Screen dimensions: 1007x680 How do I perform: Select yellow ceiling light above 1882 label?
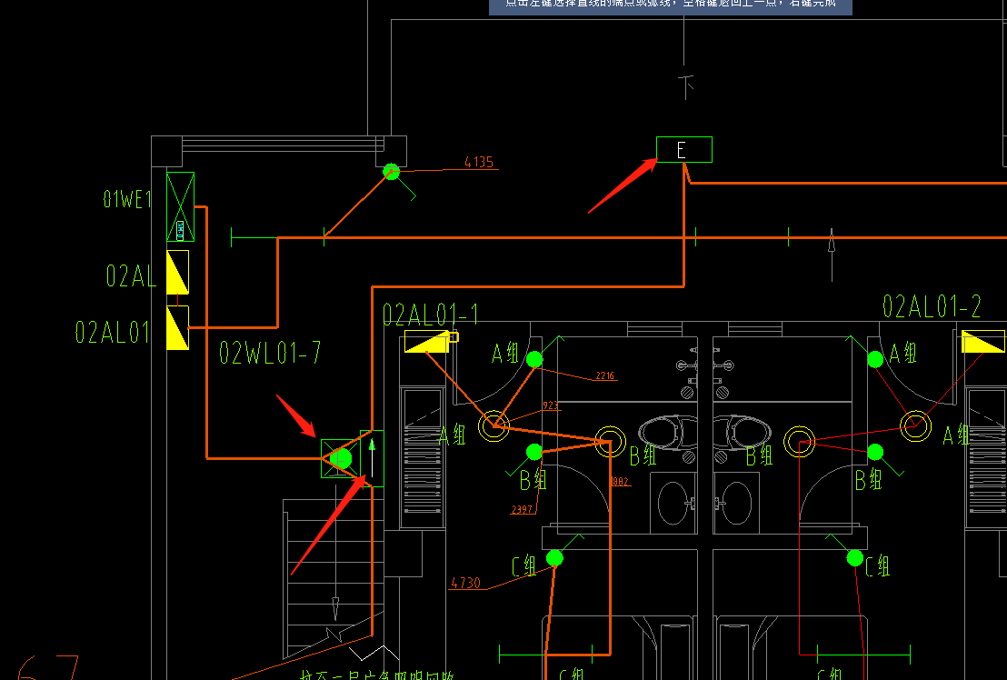tap(610, 442)
